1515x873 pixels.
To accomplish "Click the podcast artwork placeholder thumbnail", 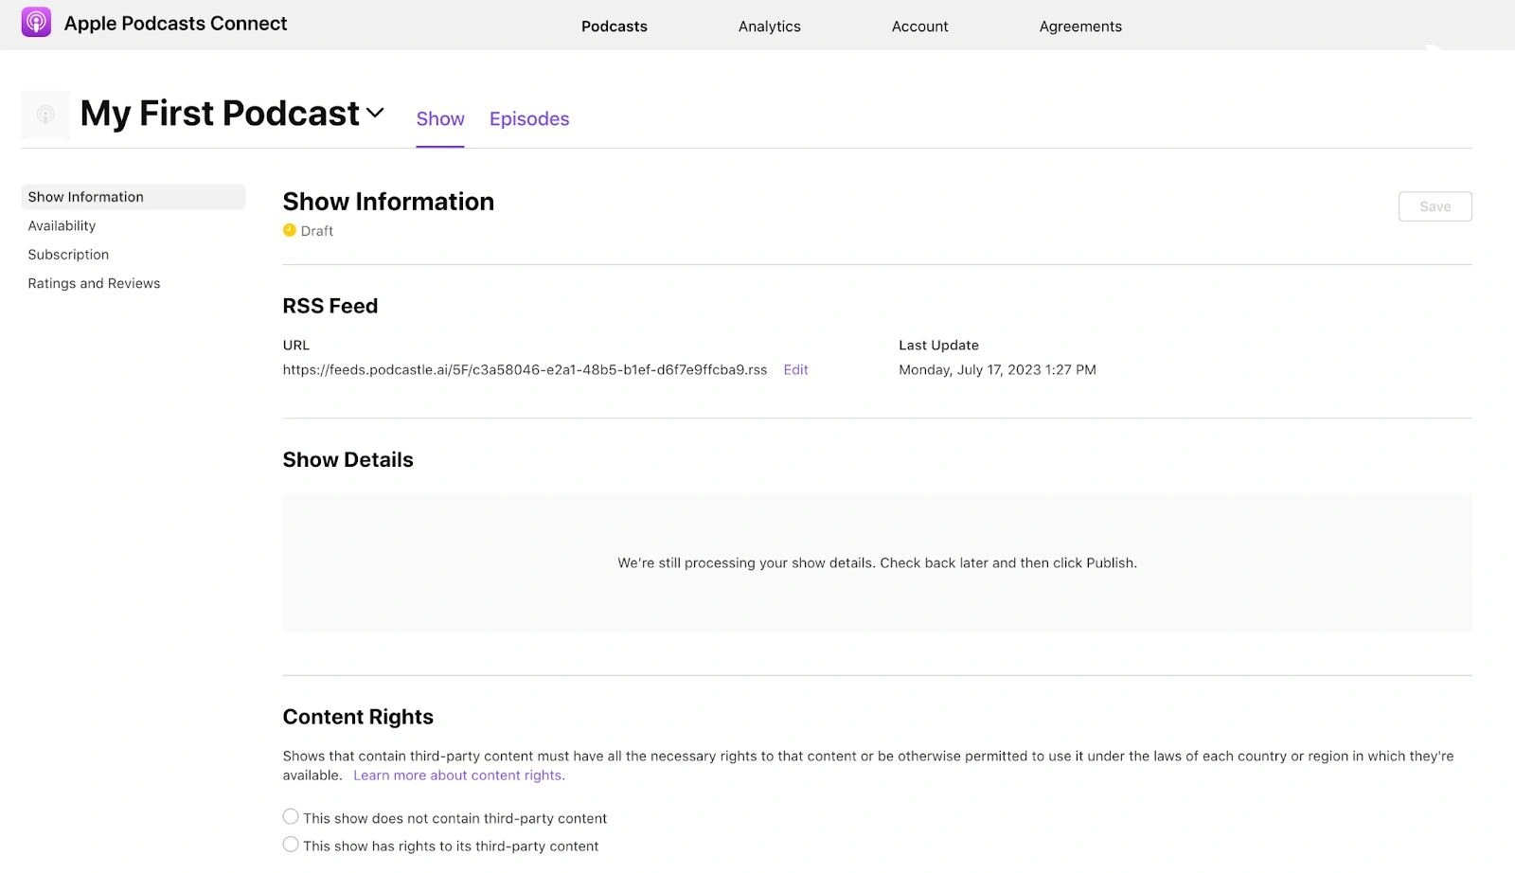I will click(45, 115).
